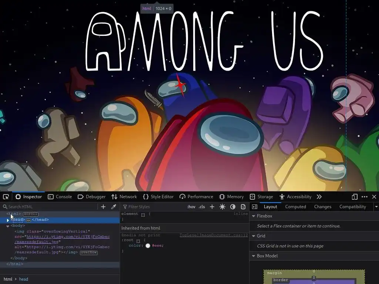Select the Layout sidebar tab
The image size is (379, 284).
pos(270,207)
